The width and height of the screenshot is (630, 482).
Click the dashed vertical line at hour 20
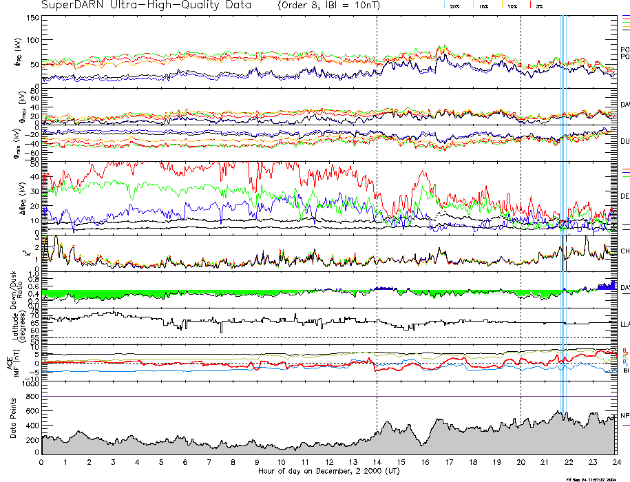click(x=521, y=207)
